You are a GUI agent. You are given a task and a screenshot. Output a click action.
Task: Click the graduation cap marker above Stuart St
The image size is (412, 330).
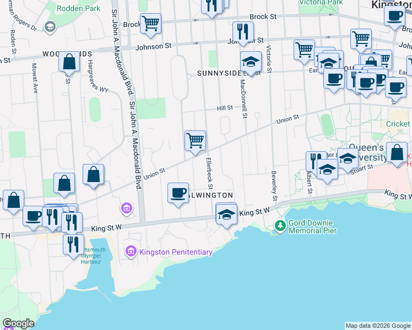pos(348,160)
